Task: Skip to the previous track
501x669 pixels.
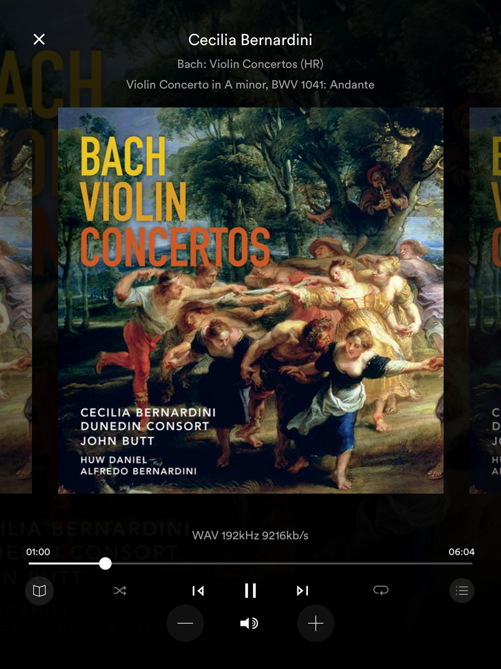Action: tap(198, 591)
